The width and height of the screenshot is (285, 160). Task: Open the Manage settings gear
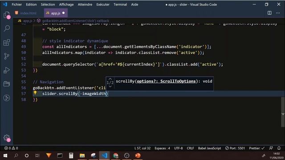pos(7,138)
